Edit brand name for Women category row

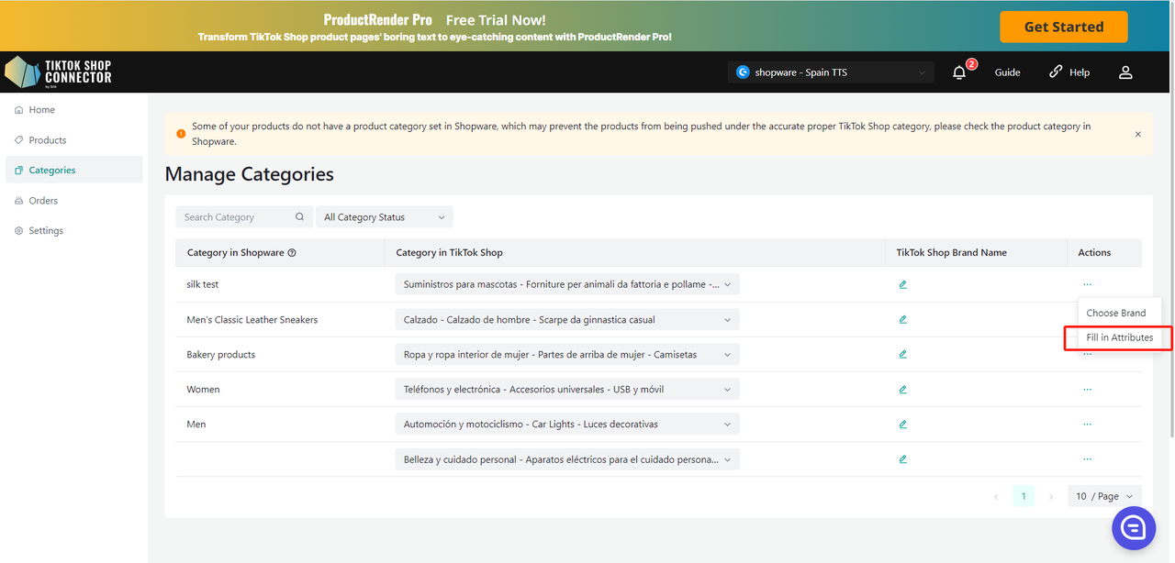pos(903,390)
